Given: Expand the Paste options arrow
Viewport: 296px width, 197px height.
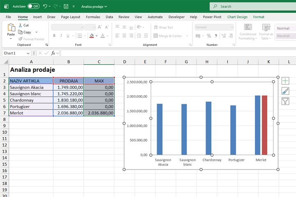Looking at the screenshot, I should (11, 39).
